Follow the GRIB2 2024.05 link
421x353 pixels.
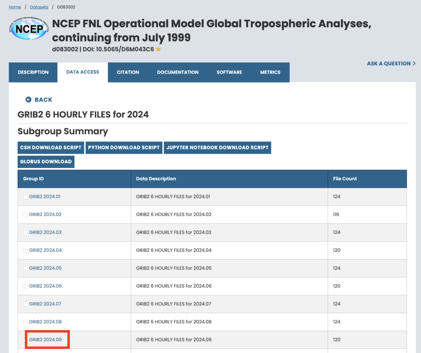(x=45, y=268)
